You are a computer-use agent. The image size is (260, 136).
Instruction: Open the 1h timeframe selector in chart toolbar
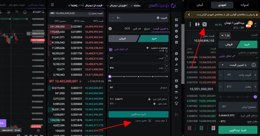coord(17,12)
